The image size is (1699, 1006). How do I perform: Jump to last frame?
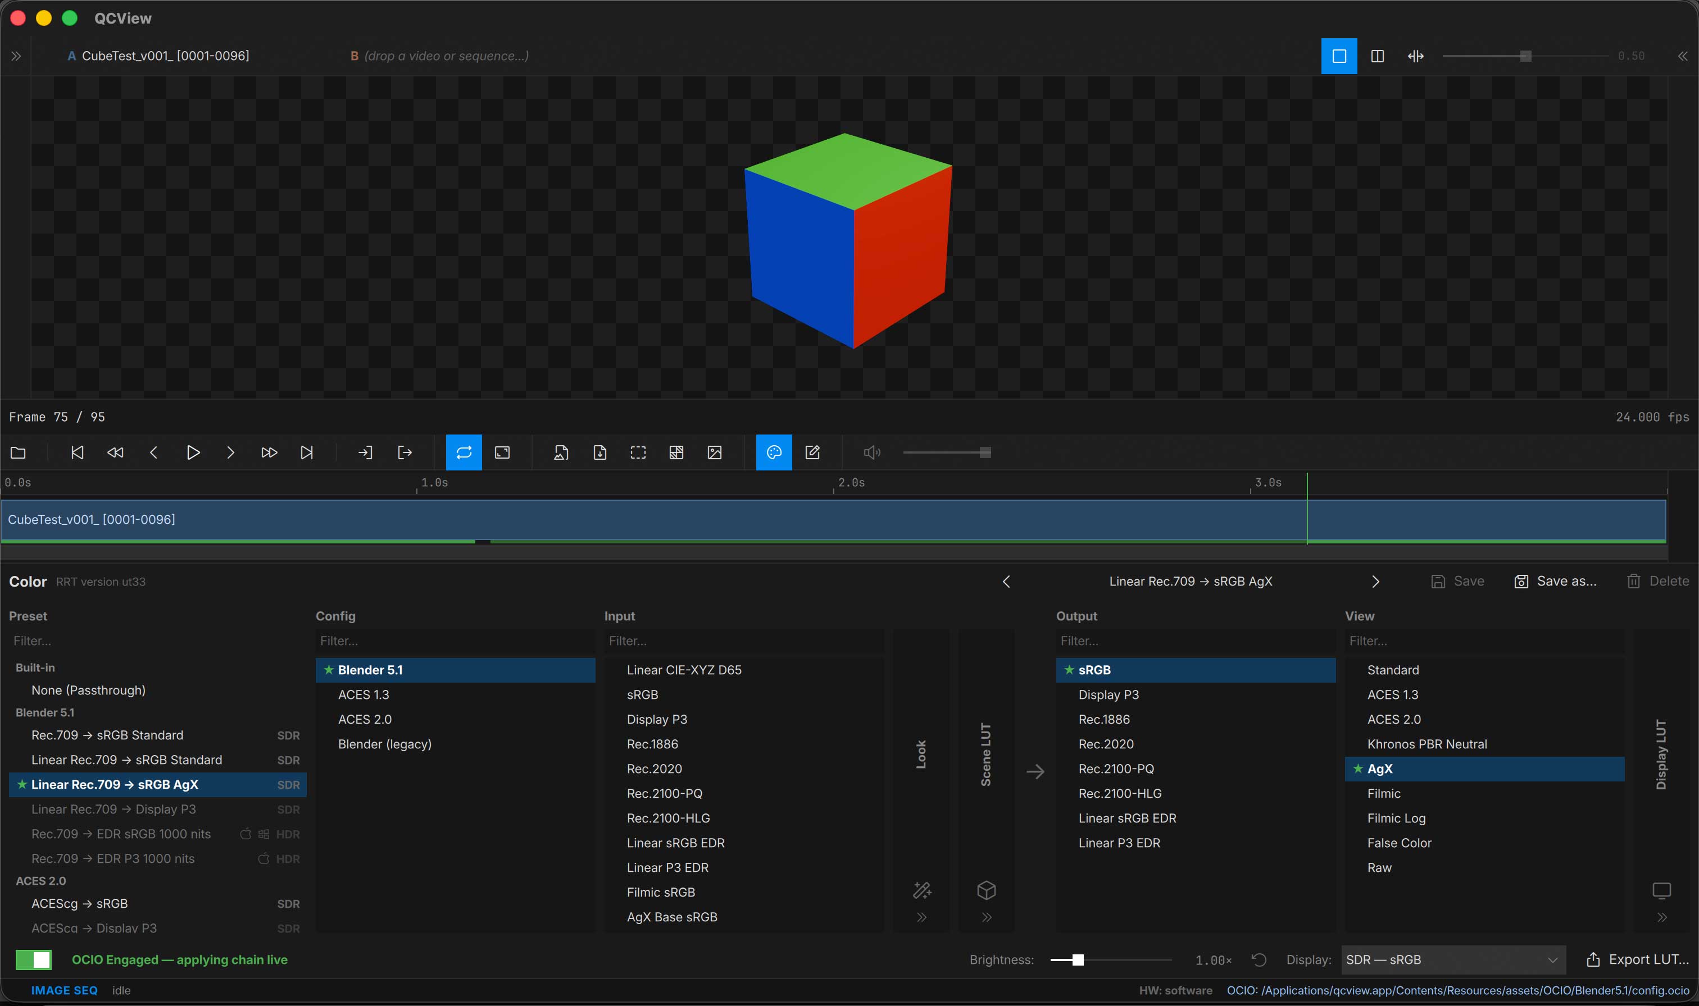[307, 452]
